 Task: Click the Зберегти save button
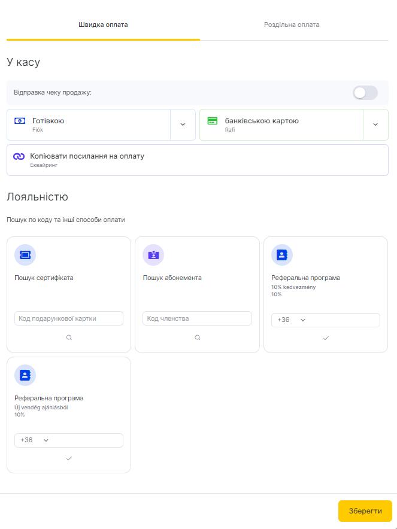click(x=365, y=511)
